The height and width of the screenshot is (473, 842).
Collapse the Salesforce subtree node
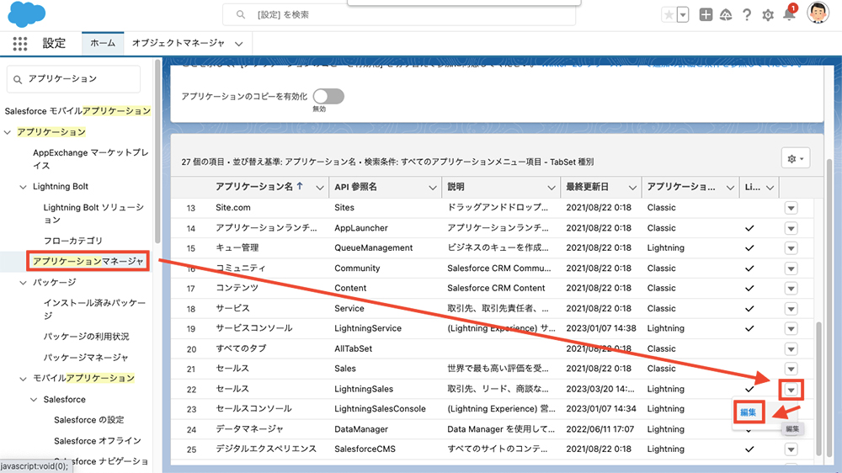pyautogui.click(x=34, y=400)
